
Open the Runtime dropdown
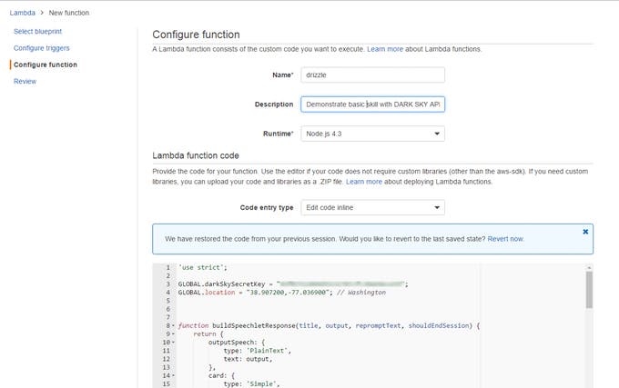point(372,134)
